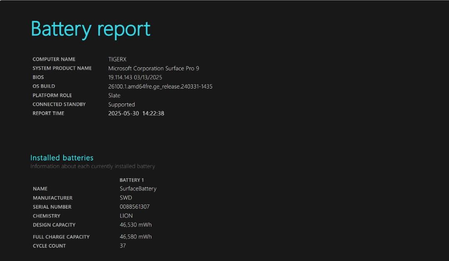
Task: Select the Installed batteries section heading
Action: click(x=61, y=158)
